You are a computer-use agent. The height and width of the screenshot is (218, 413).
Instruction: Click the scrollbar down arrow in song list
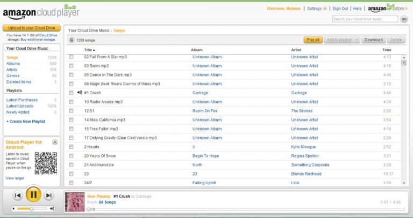pyautogui.click(x=404, y=183)
